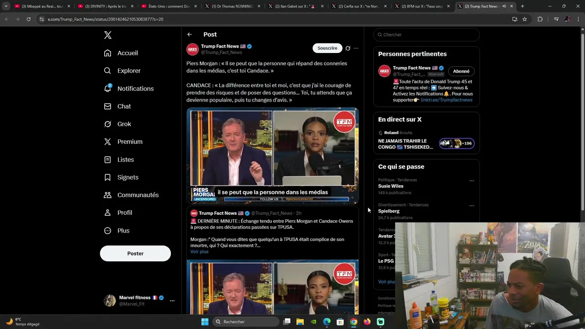585x329 pixels.
Task: Switch to Dr Thomas NENNINGER tab
Action: (232, 6)
